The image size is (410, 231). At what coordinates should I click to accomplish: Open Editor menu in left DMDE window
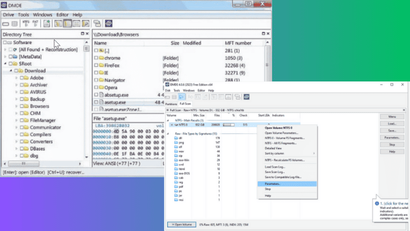coord(62,15)
